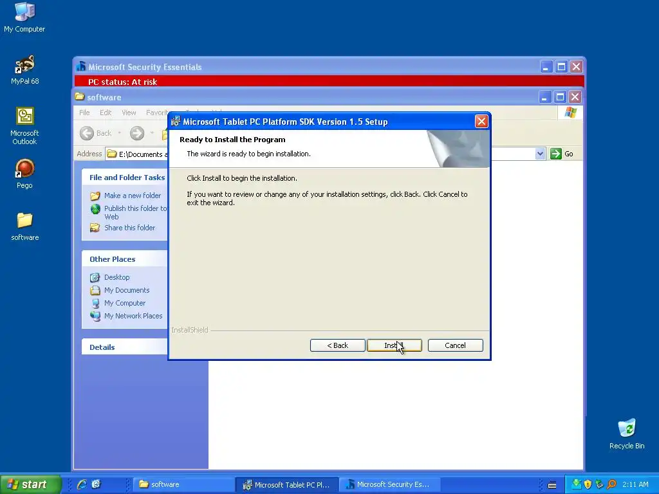Close the Microsoft Security Essentials window
The image size is (659, 494).
click(x=576, y=67)
